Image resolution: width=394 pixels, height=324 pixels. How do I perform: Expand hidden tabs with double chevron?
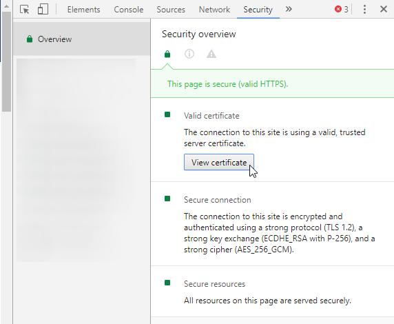pyautogui.click(x=289, y=10)
